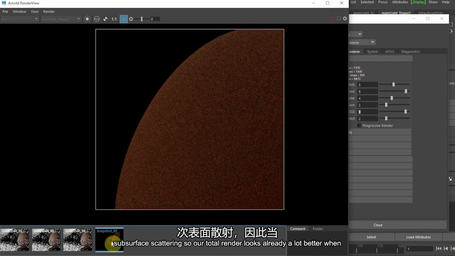Set RenderView zoom to 1:1
The image size is (455, 256).
(114, 19)
